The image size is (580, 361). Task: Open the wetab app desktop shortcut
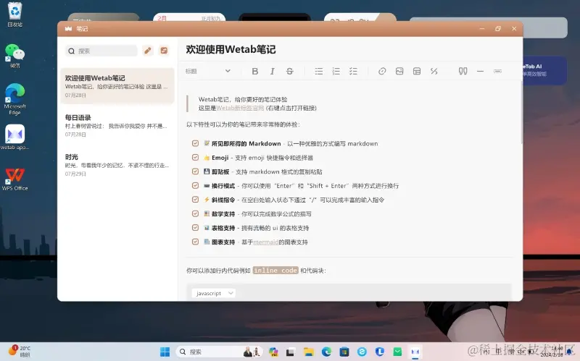point(14,137)
